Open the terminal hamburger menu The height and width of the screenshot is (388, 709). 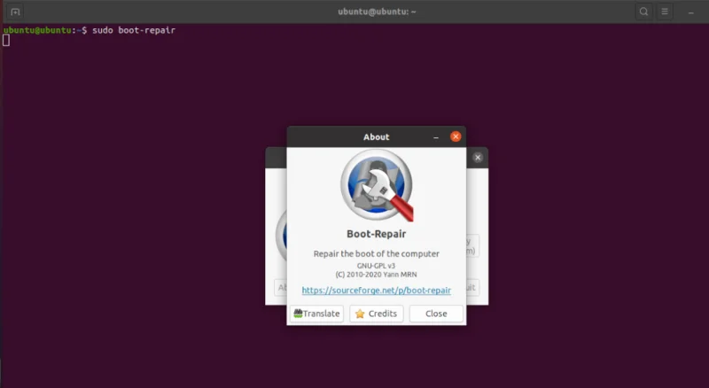point(665,12)
